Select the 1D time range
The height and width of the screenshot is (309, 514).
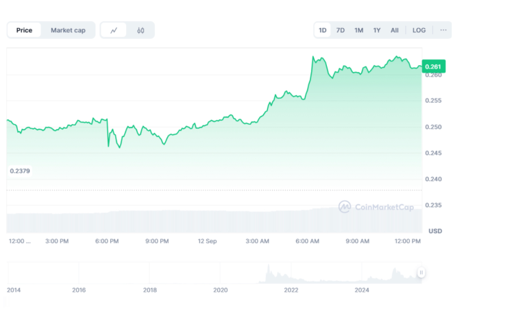[x=323, y=30]
